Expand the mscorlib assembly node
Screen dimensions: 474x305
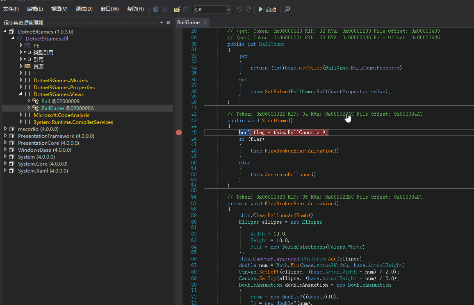pos(5,129)
